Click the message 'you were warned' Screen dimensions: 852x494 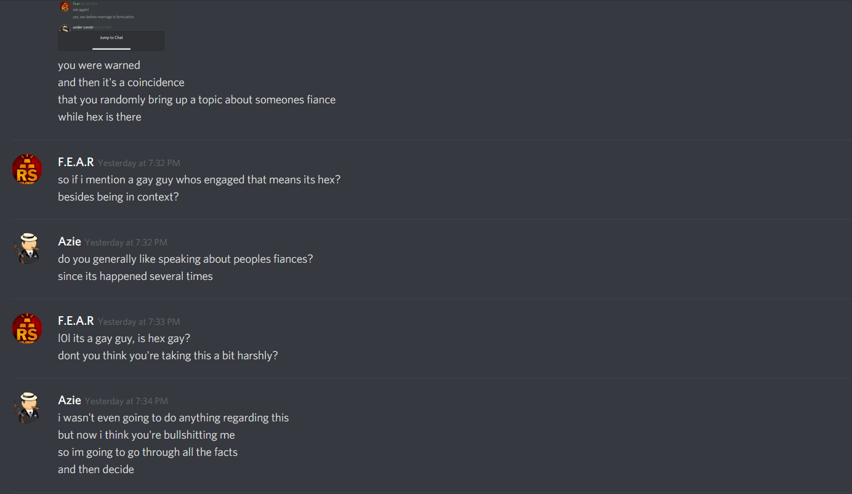click(x=99, y=65)
